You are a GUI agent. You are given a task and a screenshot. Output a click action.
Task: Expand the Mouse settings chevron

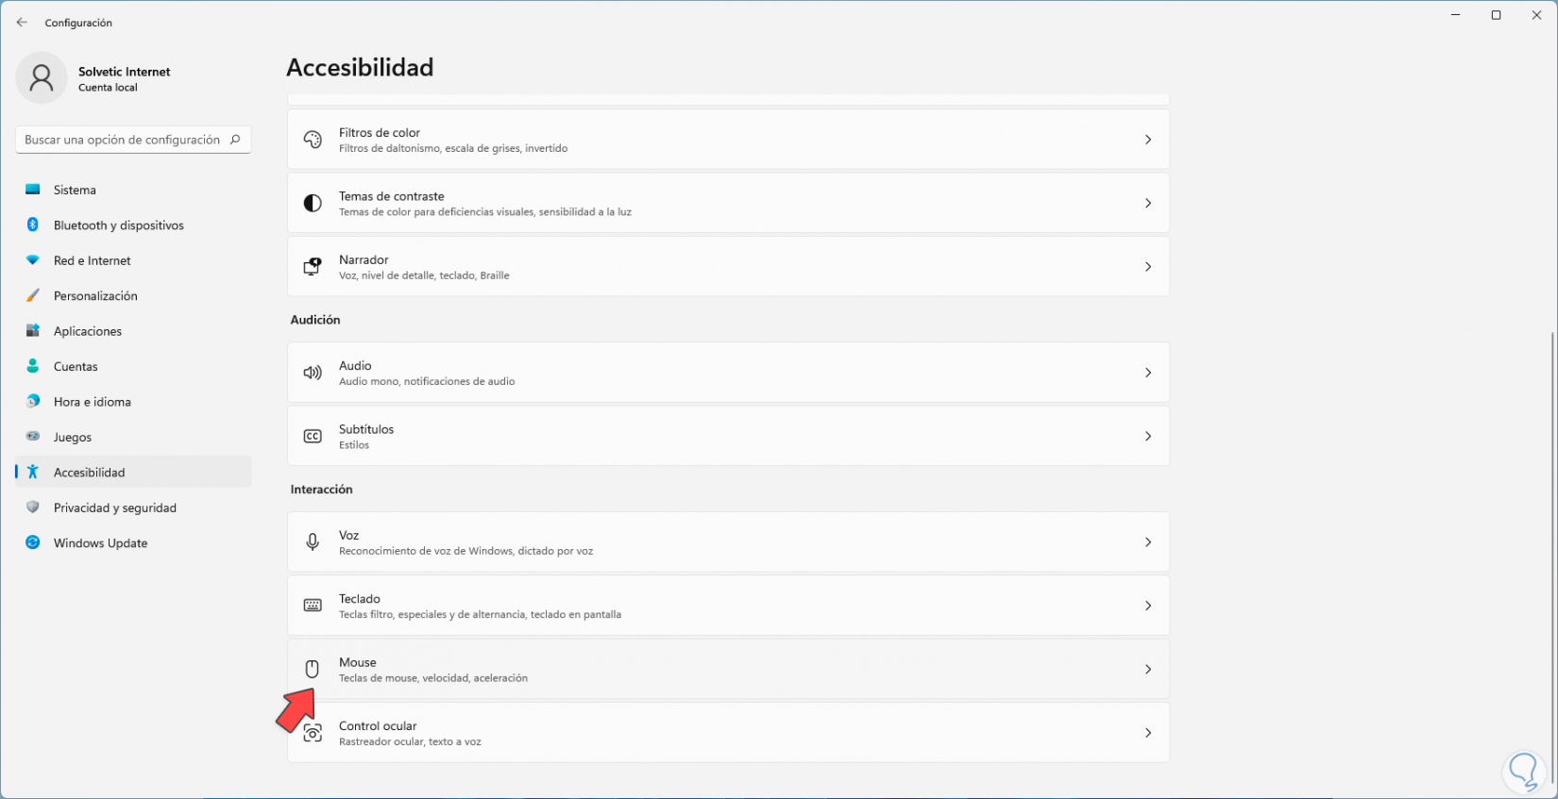(1148, 669)
